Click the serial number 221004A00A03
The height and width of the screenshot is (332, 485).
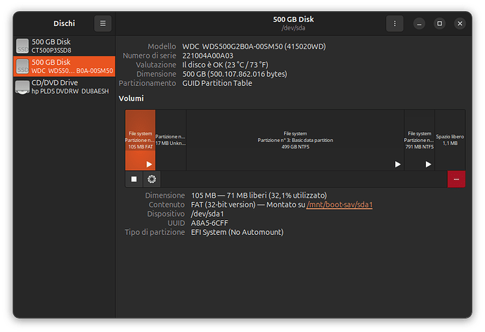(207, 56)
